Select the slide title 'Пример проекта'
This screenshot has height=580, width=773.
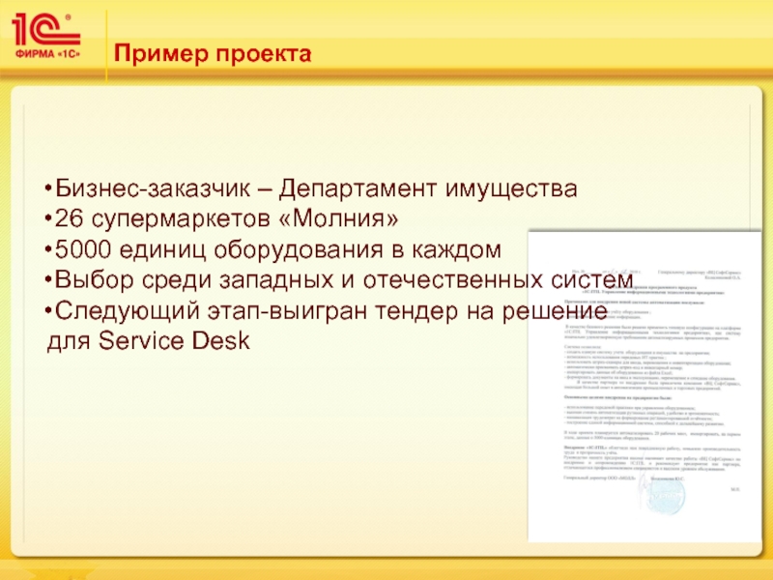pyautogui.click(x=213, y=53)
